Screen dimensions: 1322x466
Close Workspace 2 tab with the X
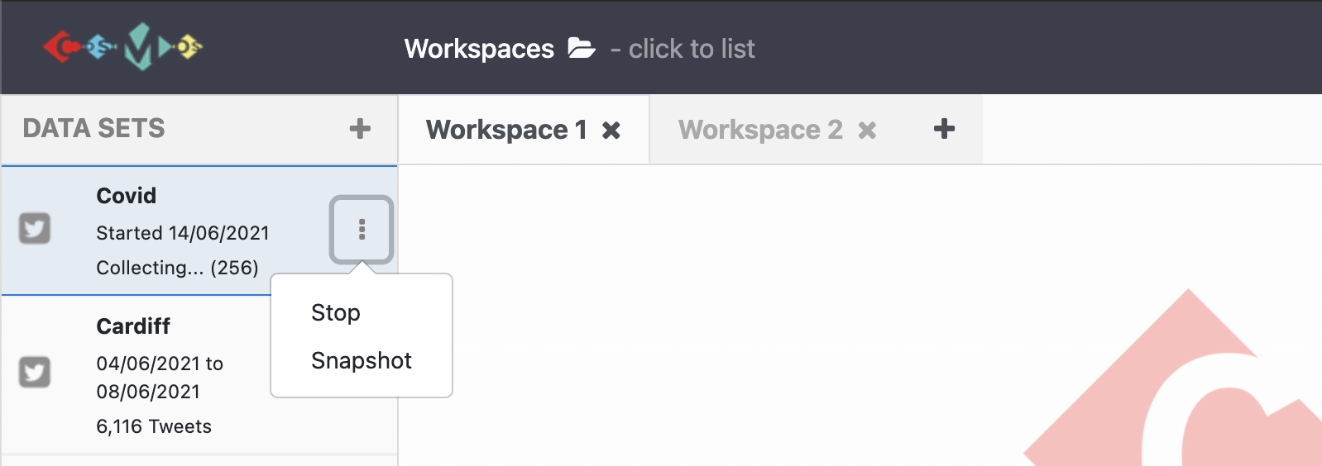coord(867,131)
